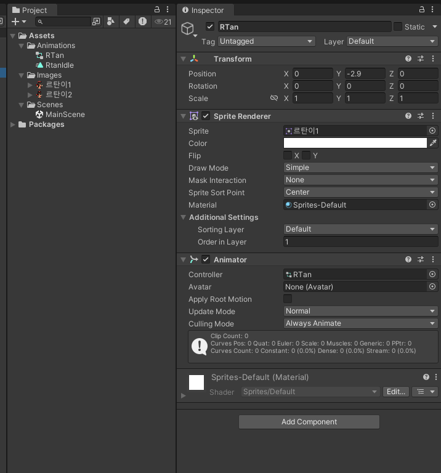This screenshot has height=473, width=441.
Task: Open the Update Mode dropdown
Action: coord(360,311)
